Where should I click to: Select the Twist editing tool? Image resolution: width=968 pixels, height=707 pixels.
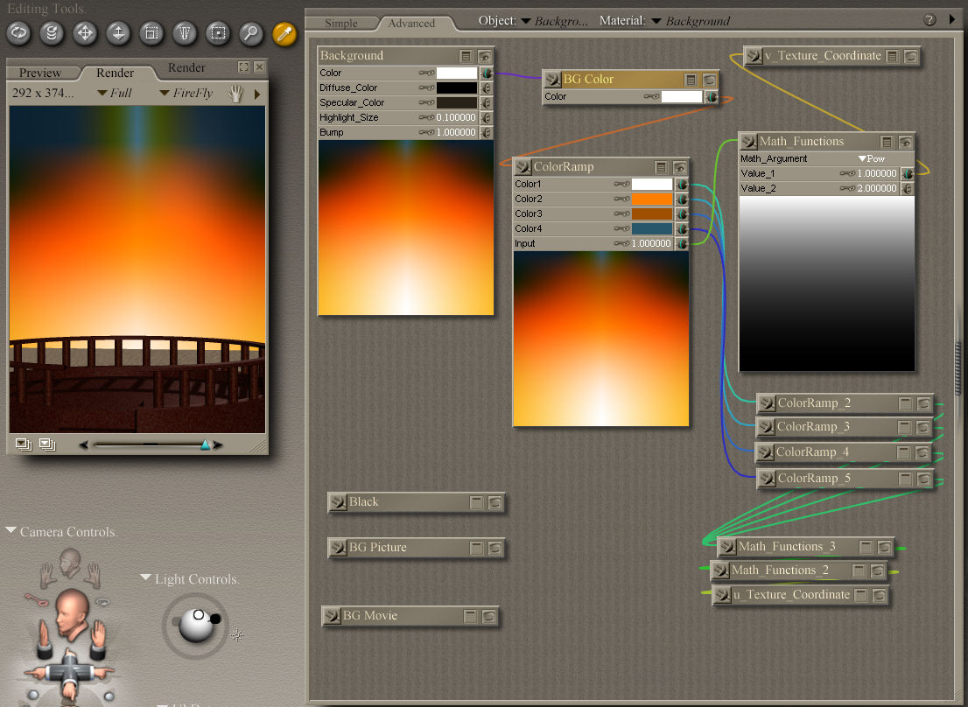coord(53,33)
